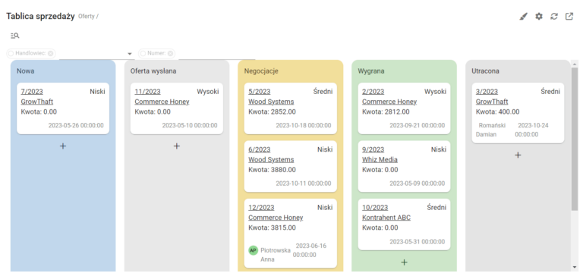Add a card to Oferta wysłana column
Screen dimensions: 583x273
point(177,146)
